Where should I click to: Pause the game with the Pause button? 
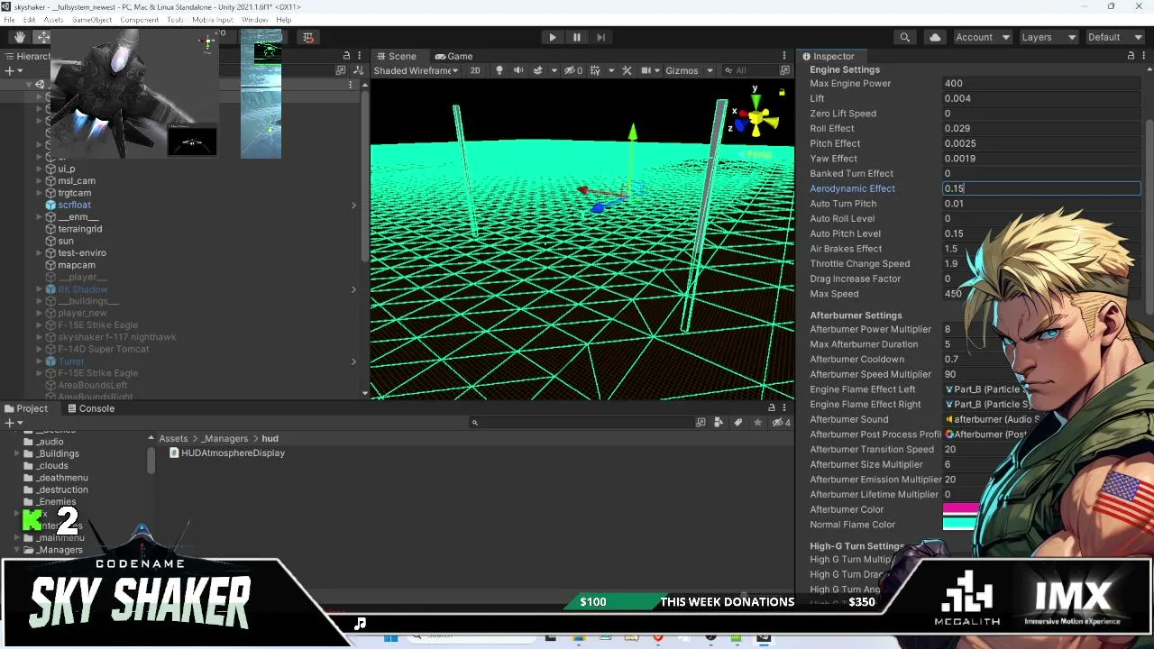click(577, 37)
